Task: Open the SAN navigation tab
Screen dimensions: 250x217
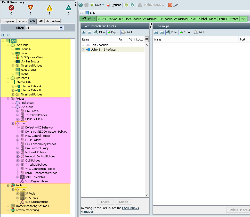Action: 40,21
